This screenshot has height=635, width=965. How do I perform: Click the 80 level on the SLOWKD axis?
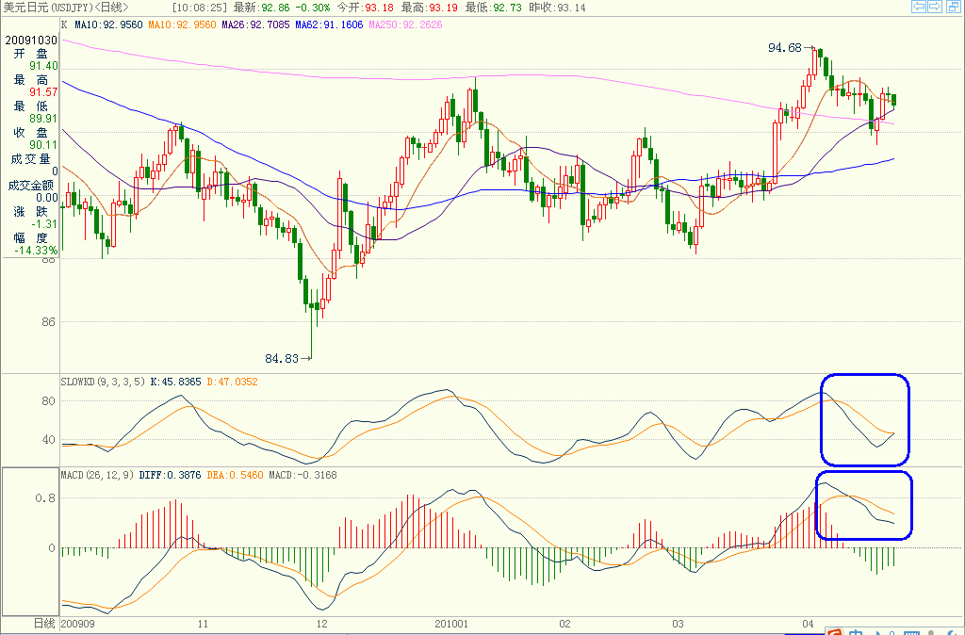click(48, 400)
